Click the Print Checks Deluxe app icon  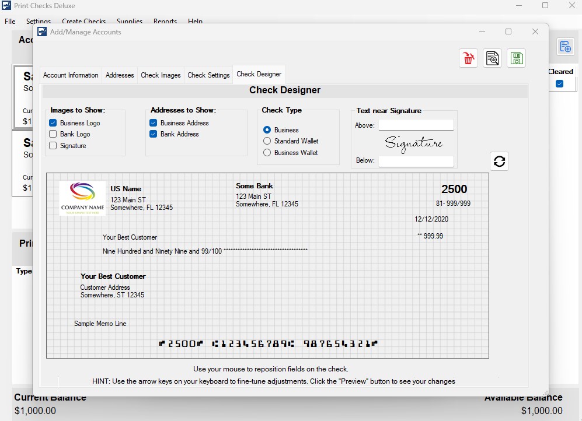point(6,5)
